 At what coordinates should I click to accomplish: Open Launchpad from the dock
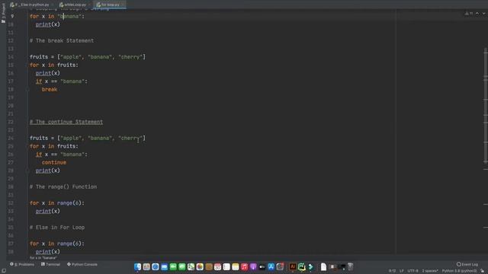(x=146, y=266)
